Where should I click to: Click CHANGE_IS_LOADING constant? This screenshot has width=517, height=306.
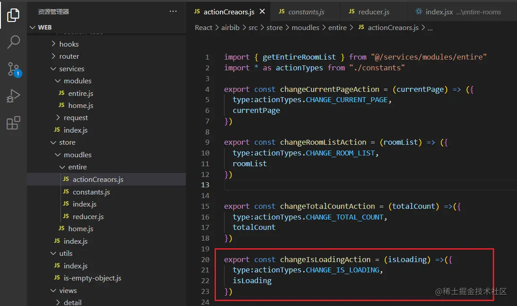click(x=343, y=270)
